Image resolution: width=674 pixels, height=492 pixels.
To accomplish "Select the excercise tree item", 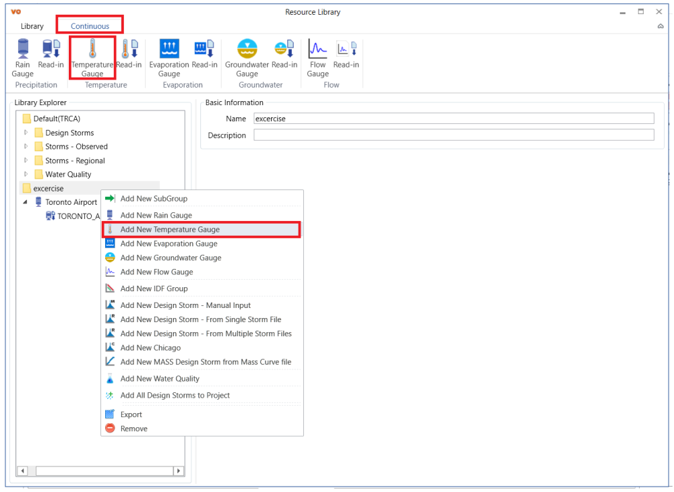I will click(49, 189).
